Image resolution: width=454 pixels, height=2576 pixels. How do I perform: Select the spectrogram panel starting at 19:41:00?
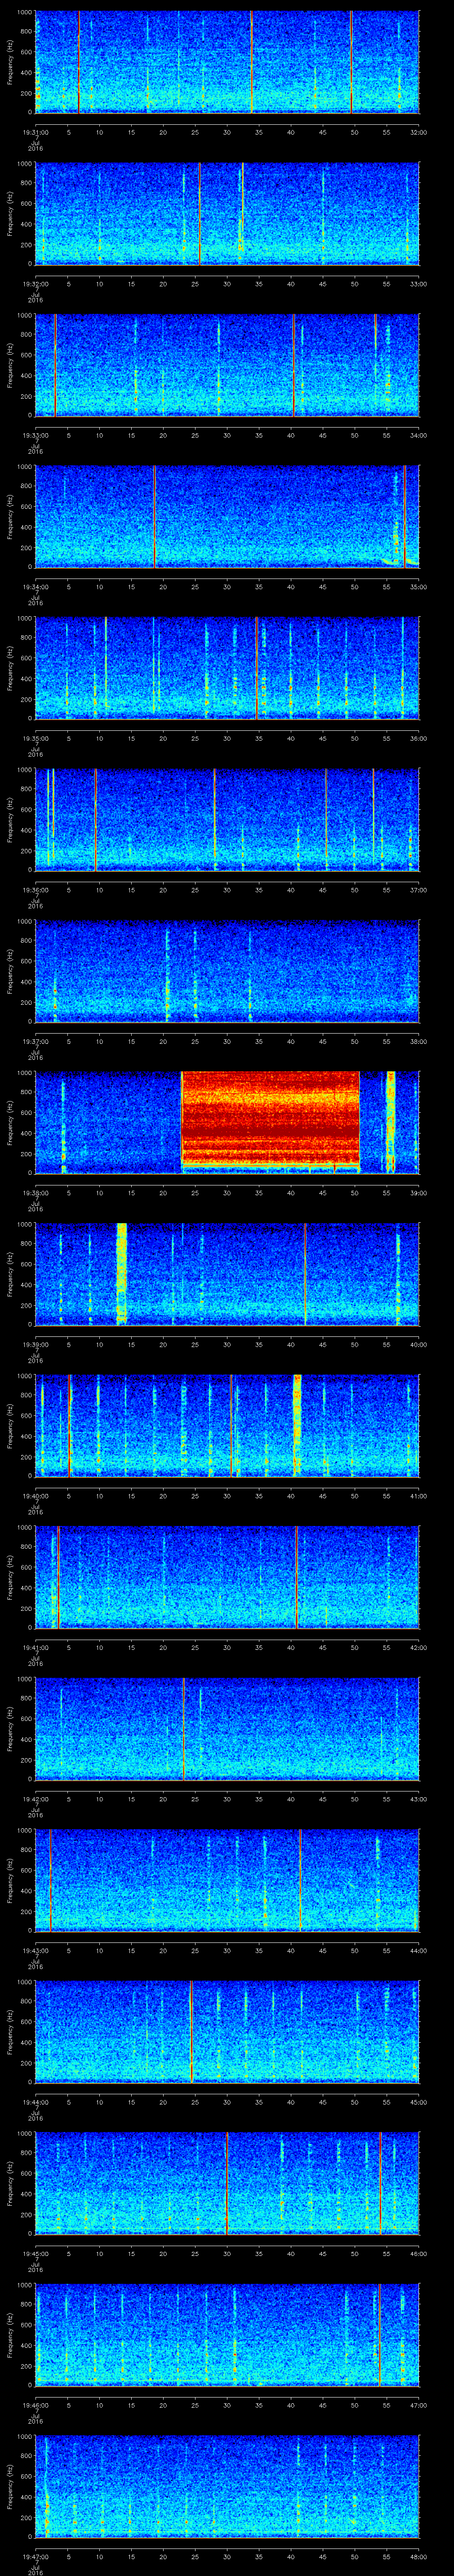pyautogui.click(x=227, y=1577)
